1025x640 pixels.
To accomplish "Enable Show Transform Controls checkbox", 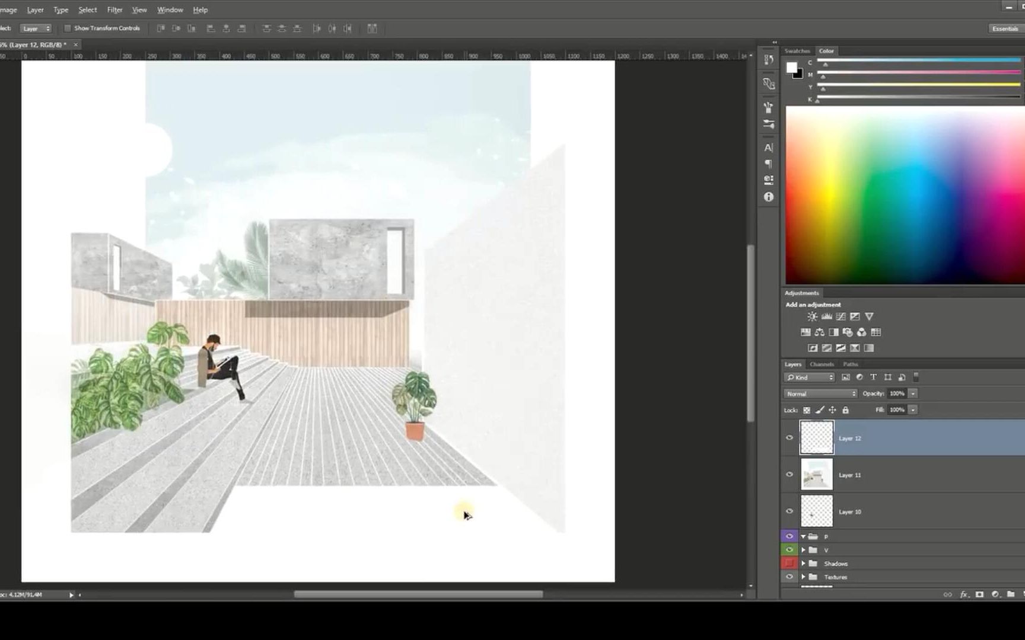I will tap(67, 28).
